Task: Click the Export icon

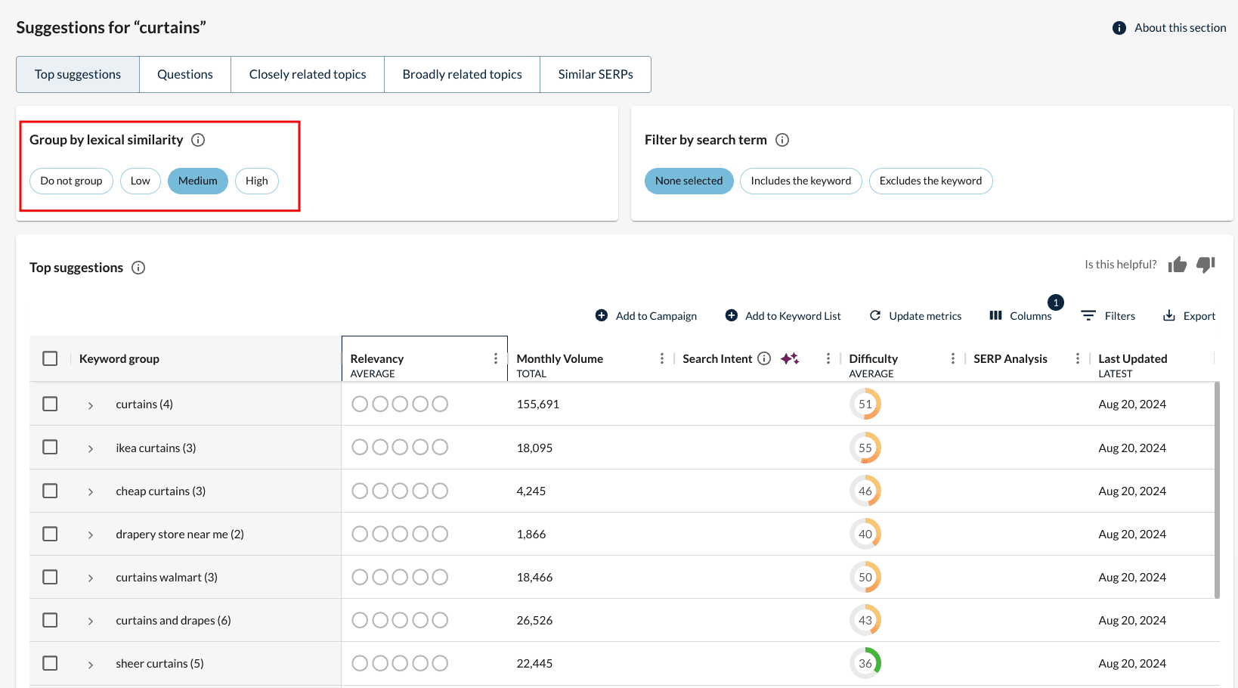Action: (1169, 315)
